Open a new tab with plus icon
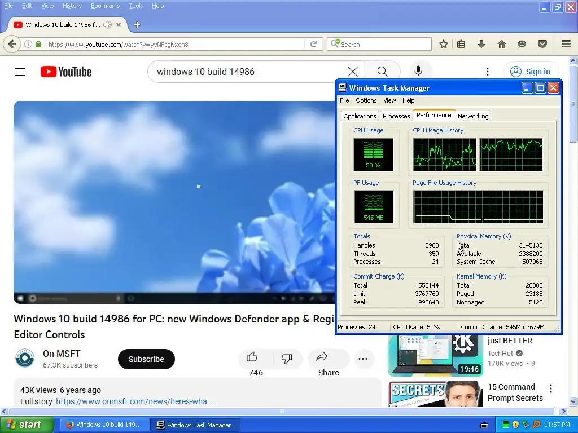Image resolution: width=578 pixels, height=433 pixels. [x=137, y=25]
